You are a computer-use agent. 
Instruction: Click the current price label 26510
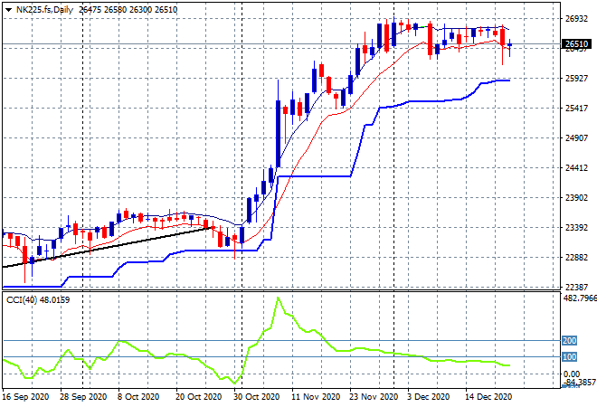pos(577,44)
